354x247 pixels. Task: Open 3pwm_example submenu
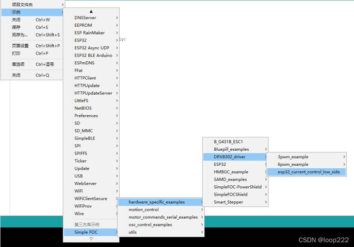307,157
